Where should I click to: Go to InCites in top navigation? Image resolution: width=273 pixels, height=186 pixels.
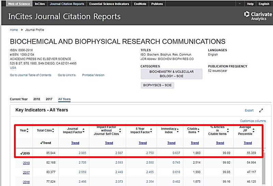point(40,4)
